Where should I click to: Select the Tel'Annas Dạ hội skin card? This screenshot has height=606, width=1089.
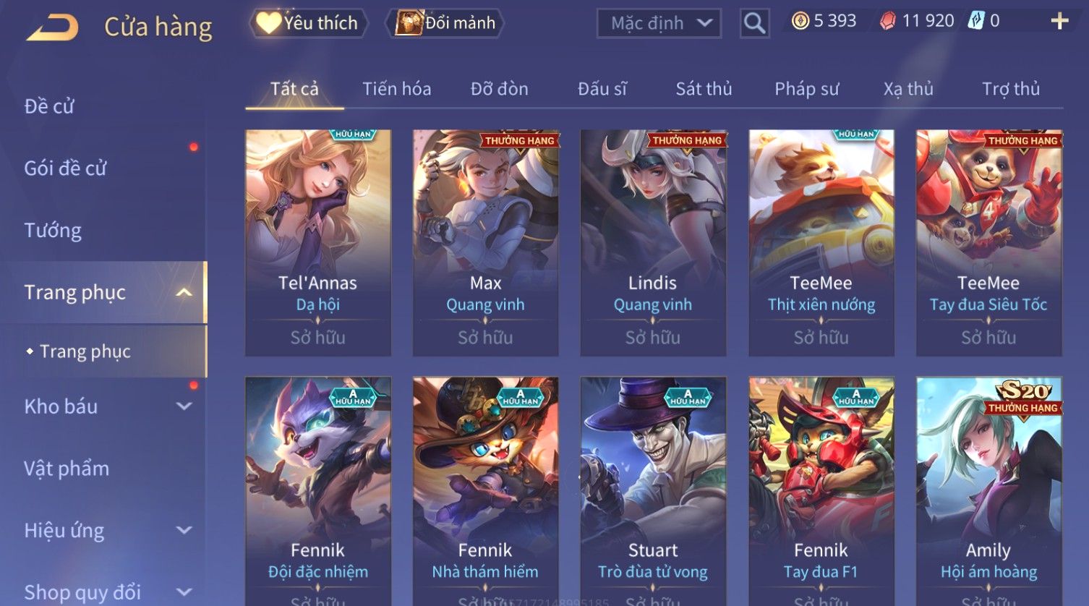(318, 243)
